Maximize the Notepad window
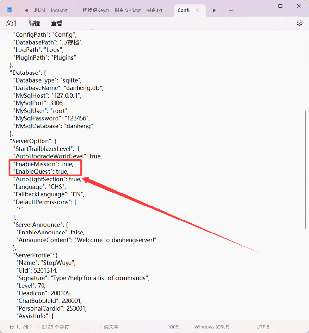Viewport: 309px width, 333px height. pyautogui.click(x=280, y=6)
